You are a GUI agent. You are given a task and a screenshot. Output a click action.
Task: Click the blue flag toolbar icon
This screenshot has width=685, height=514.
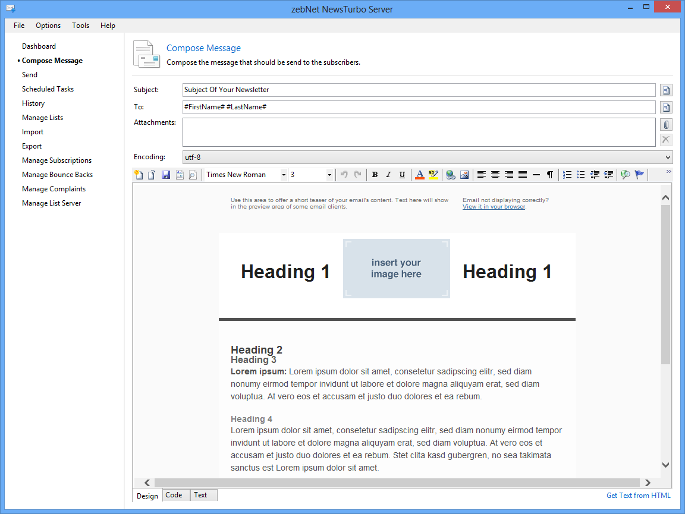(x=639, y=175)
